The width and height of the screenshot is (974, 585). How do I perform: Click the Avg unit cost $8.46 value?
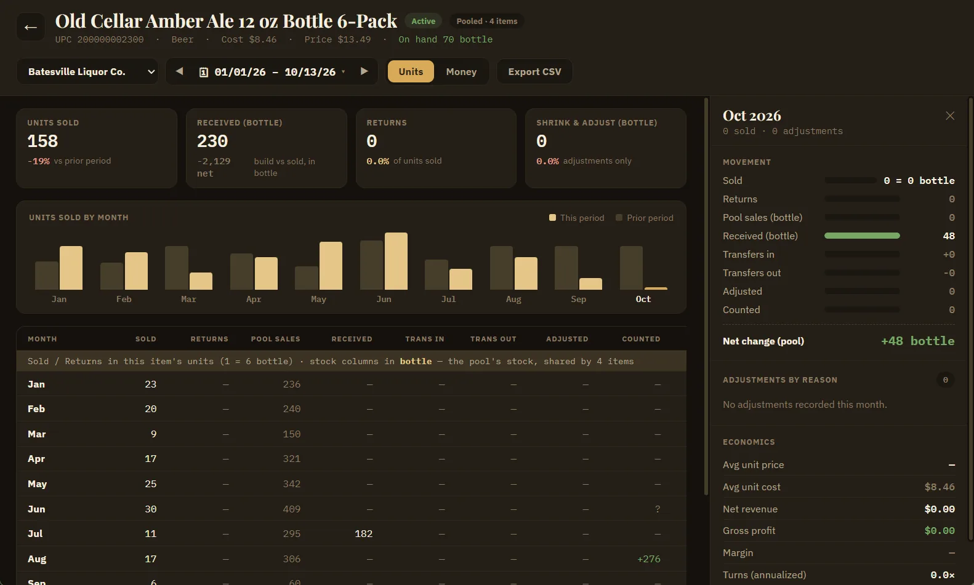pyautogui.click(x=940, y=487)
